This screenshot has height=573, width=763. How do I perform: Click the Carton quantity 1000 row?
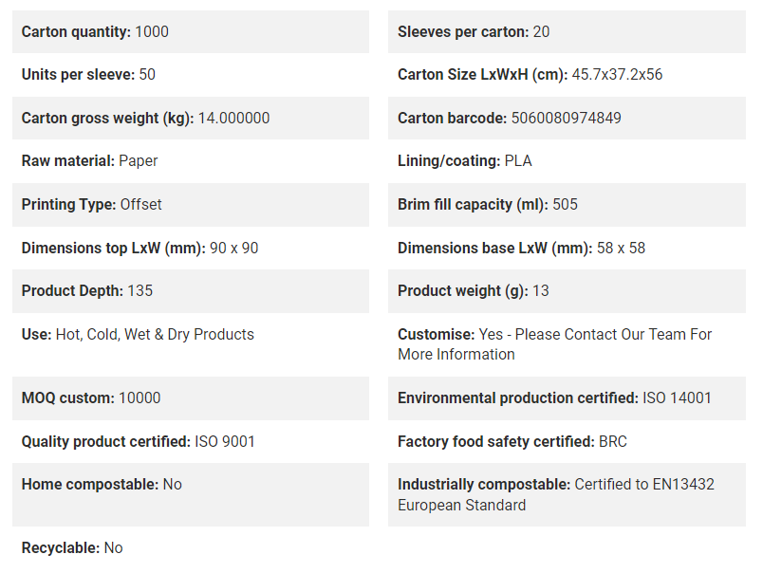(190, 31)
